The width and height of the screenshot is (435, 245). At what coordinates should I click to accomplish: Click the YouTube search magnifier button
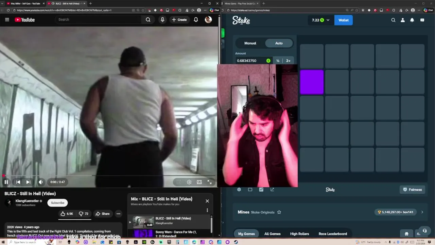click(148, 20)
